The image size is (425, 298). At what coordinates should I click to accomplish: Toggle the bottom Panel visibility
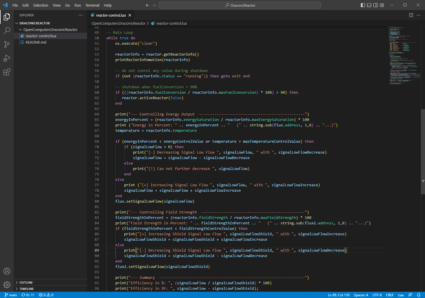[x=369, y=5]
